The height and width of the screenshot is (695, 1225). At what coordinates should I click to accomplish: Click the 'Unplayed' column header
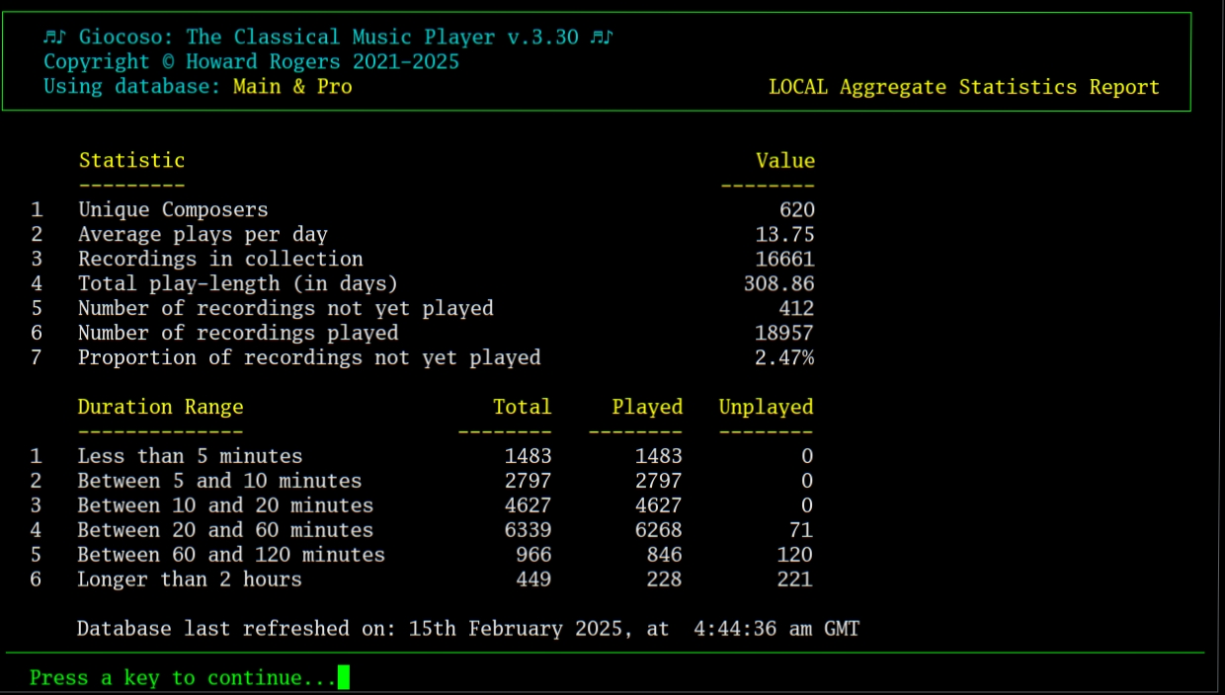[767, 407]
